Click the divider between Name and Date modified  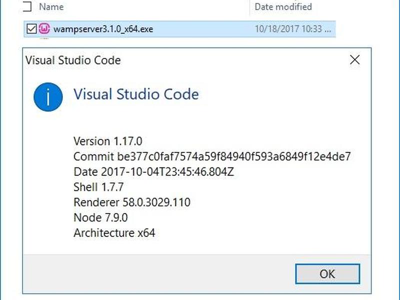(249, 7)
